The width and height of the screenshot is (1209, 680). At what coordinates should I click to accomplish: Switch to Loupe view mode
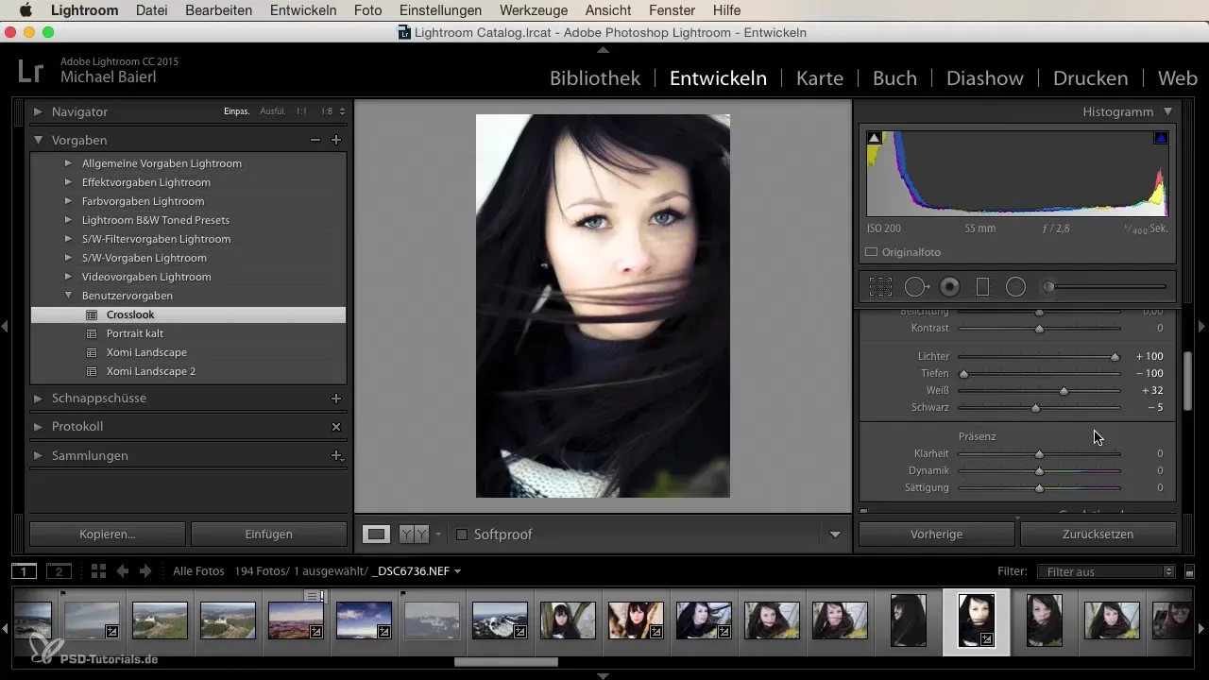[377, 535]
